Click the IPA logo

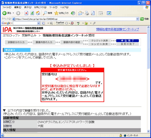[7, 29]
